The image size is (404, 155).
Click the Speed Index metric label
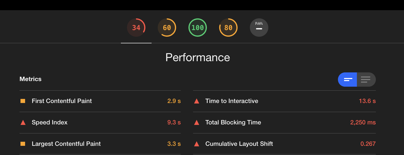49,122
